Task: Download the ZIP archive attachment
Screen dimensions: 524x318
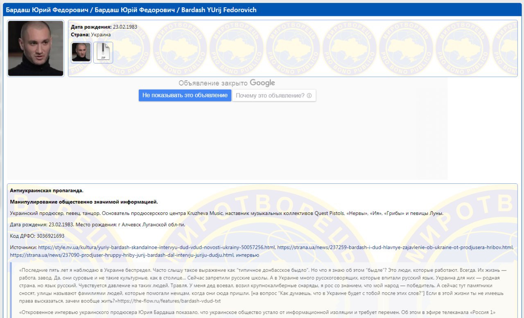Action: click(103, 52)
